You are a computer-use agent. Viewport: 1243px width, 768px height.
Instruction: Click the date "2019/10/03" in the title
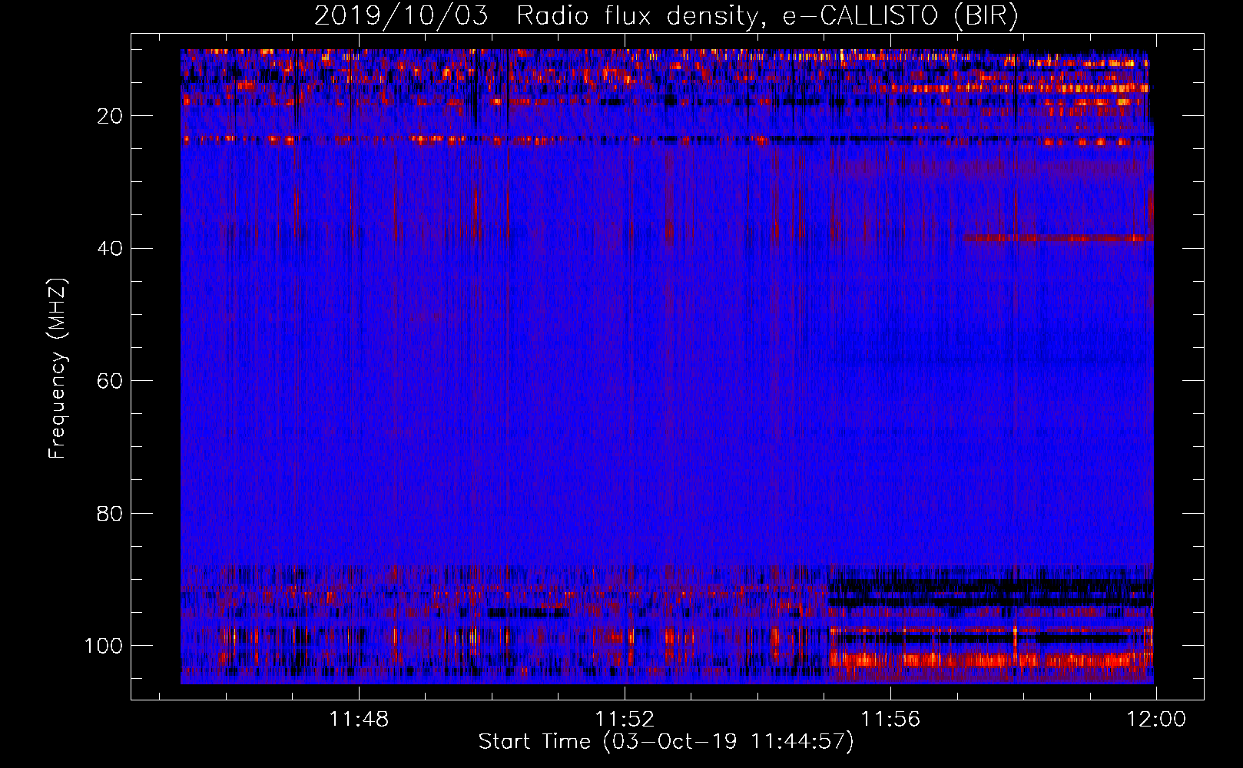[401, 16]
